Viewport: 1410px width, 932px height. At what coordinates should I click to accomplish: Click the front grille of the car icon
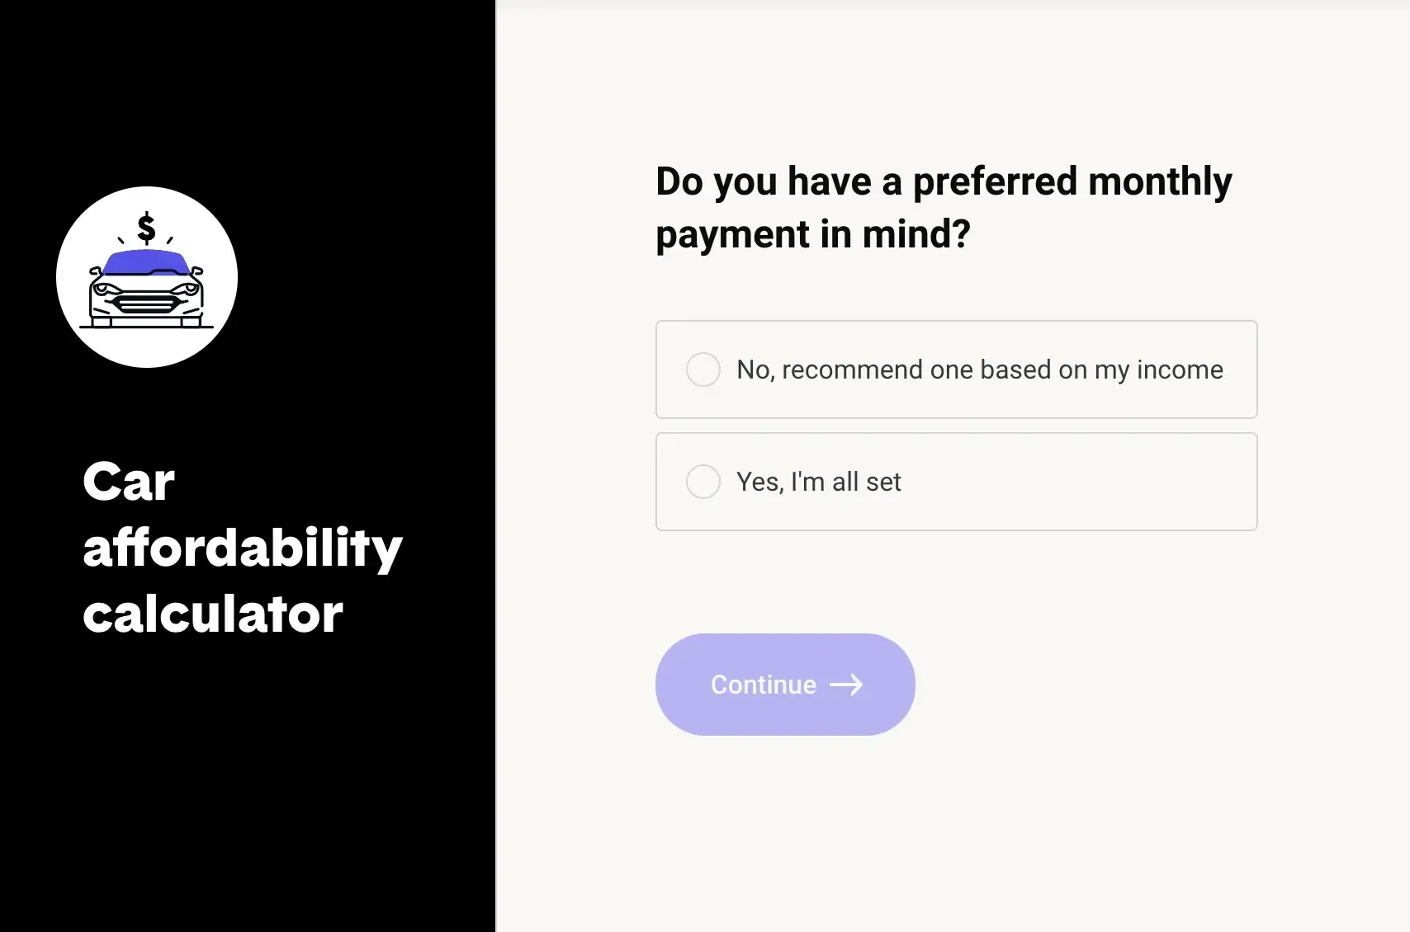click(x=147, y=304)
